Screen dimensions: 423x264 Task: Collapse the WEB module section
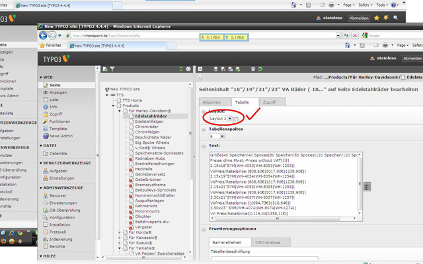(x=41, y=77)
